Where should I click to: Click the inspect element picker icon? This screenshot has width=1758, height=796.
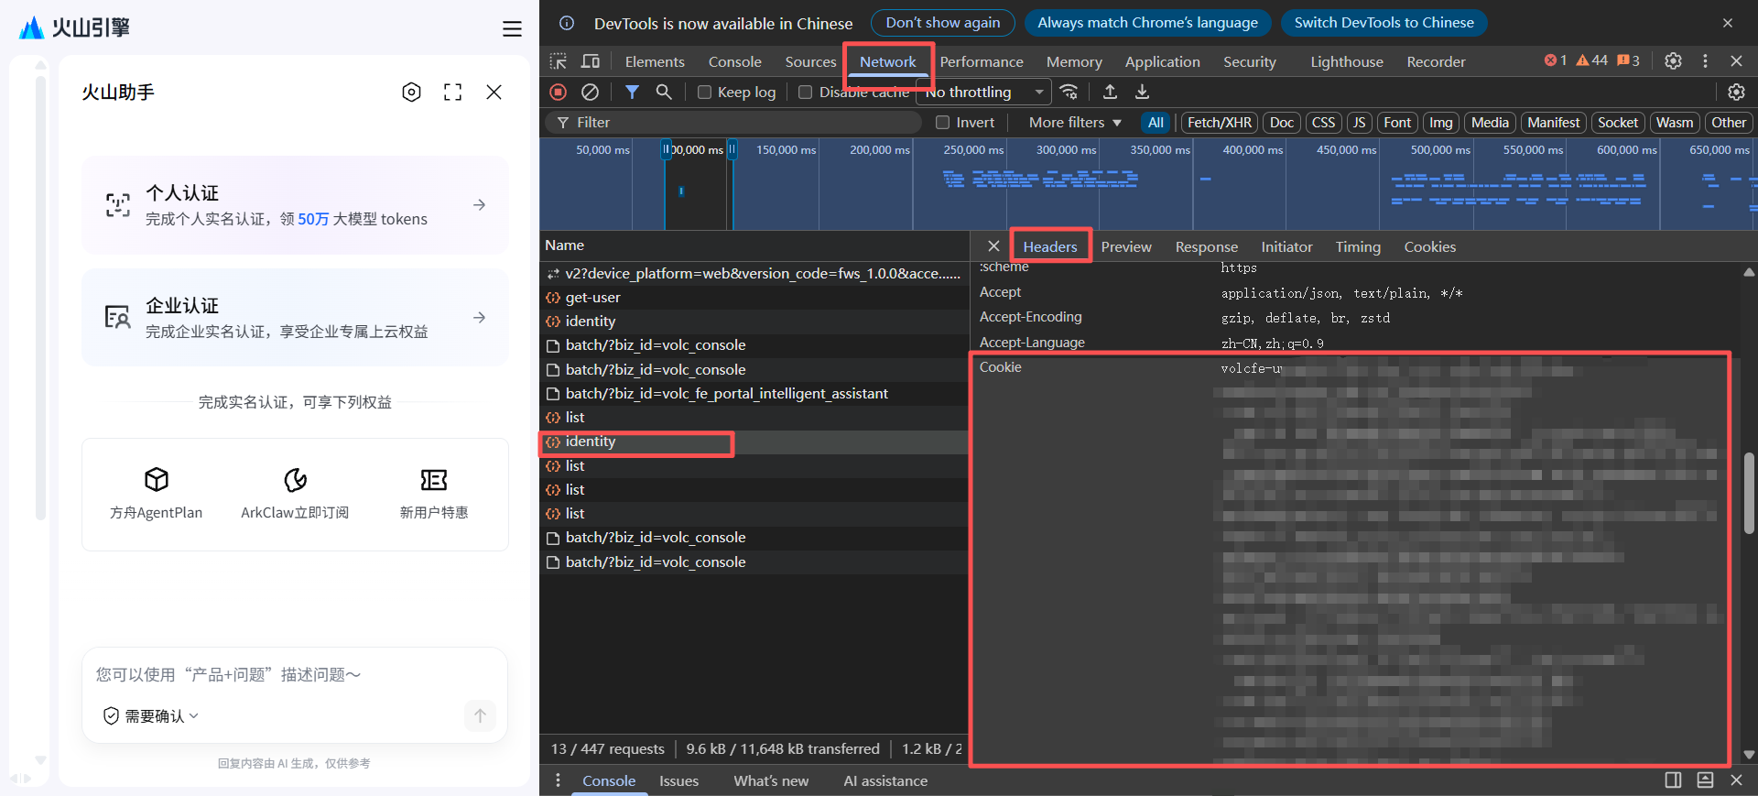[x=558, y=61]
